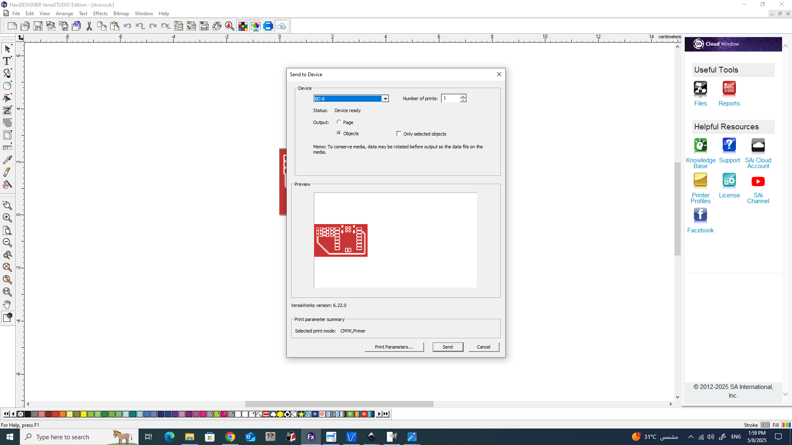This screenshot has height=445, width=792.
Task: Select the Page output radio button
Action: (x=339, y=122)
